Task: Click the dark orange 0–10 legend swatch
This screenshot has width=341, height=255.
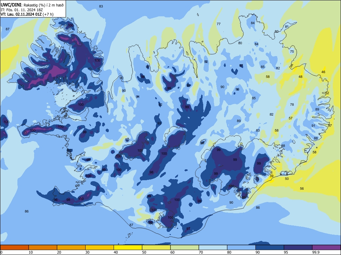Action: point(14,248)
